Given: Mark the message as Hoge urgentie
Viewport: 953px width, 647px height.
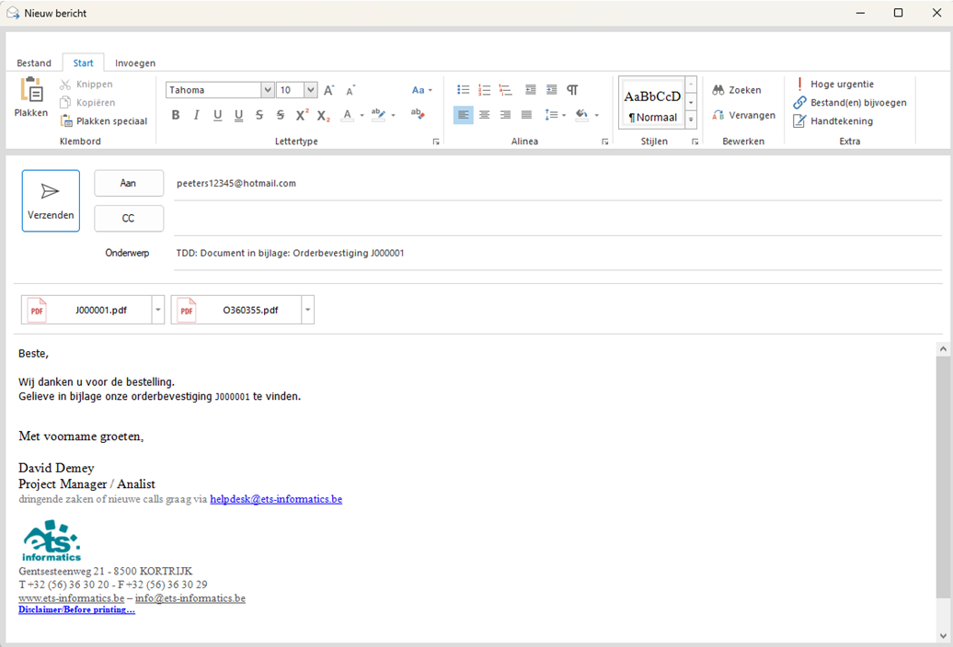Looking at the screenshot, I should point(835,85).
